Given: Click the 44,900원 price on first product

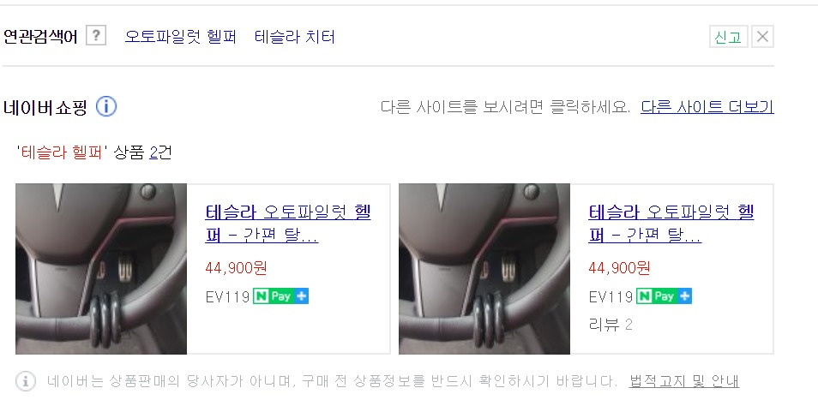Looking at the screenshot, I should [236, 268].
